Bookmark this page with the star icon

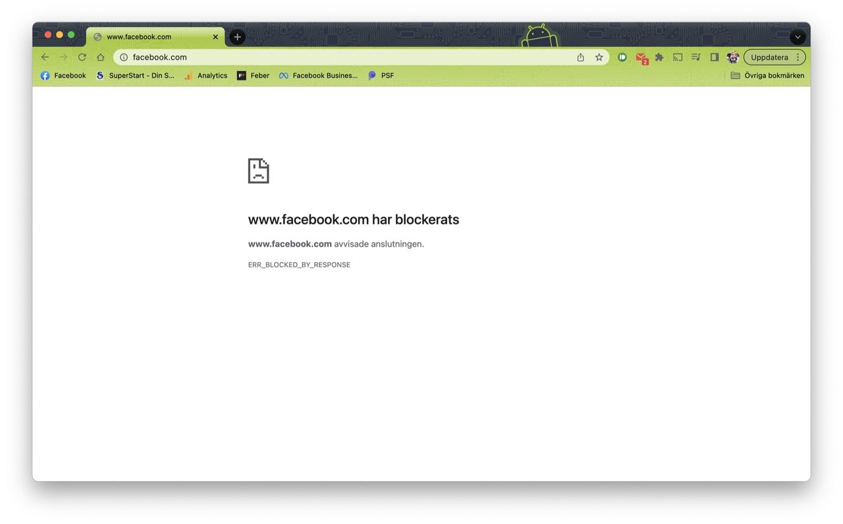(599, 57)
